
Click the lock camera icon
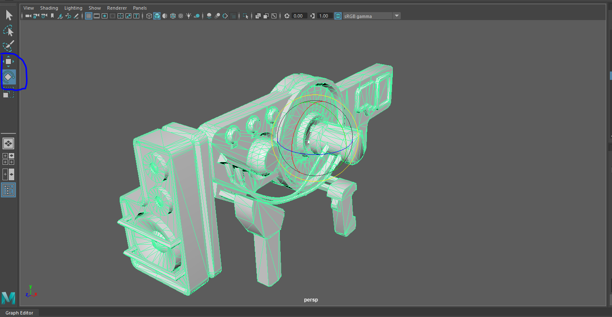36,16
